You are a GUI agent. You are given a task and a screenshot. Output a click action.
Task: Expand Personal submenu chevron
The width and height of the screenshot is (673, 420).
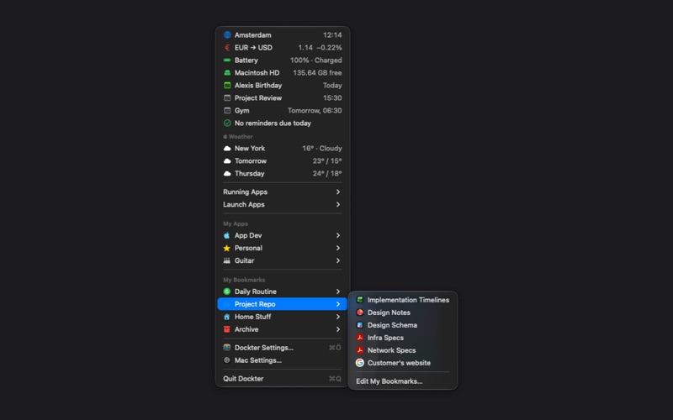pos(338,248)
